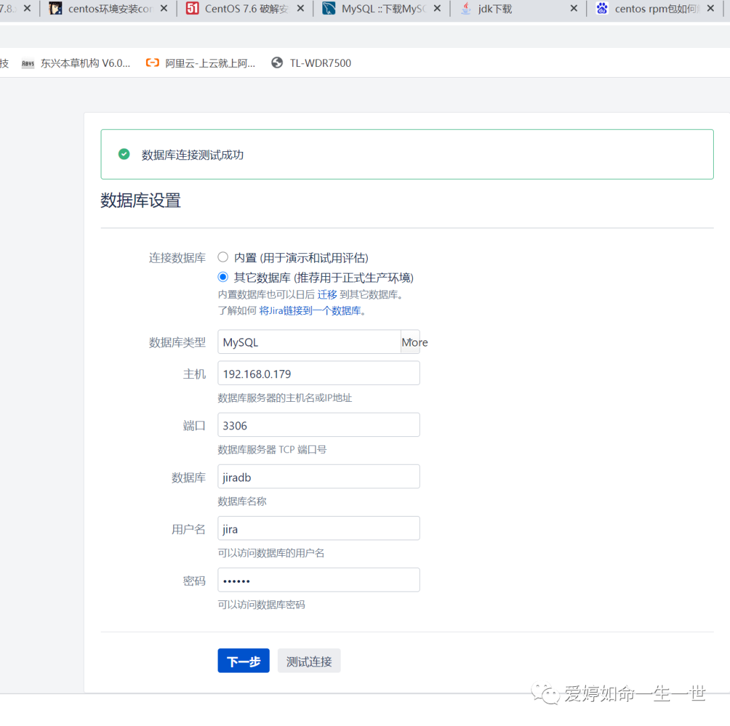
Task: Click the 可以访问数据库密码 hint text
Action: pos(261,604)
